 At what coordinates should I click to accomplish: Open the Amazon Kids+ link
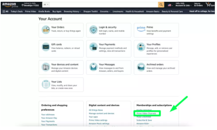(143, 124)
